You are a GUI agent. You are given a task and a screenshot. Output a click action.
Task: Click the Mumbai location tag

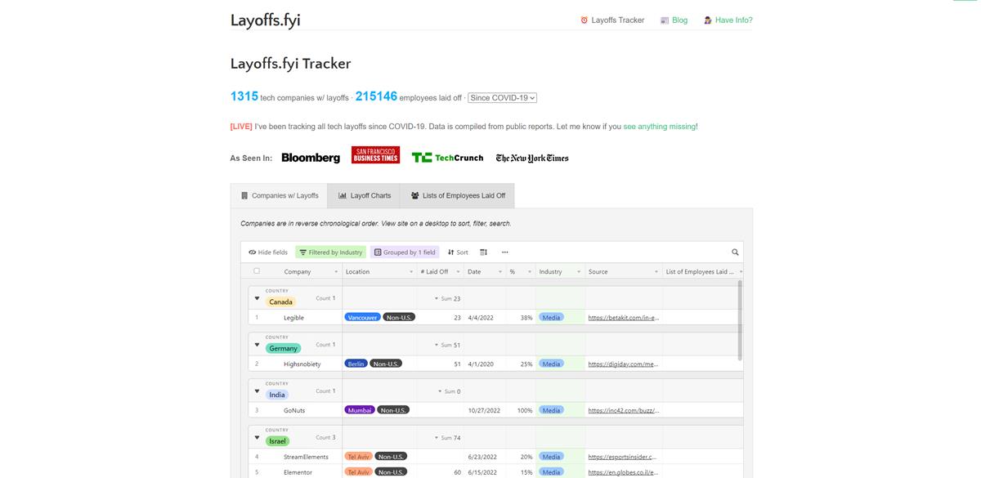pyautogui.click(x=360, y=410)
